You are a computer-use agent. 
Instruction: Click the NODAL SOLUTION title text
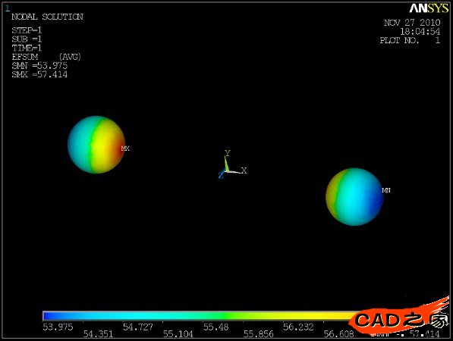point(47,17)
